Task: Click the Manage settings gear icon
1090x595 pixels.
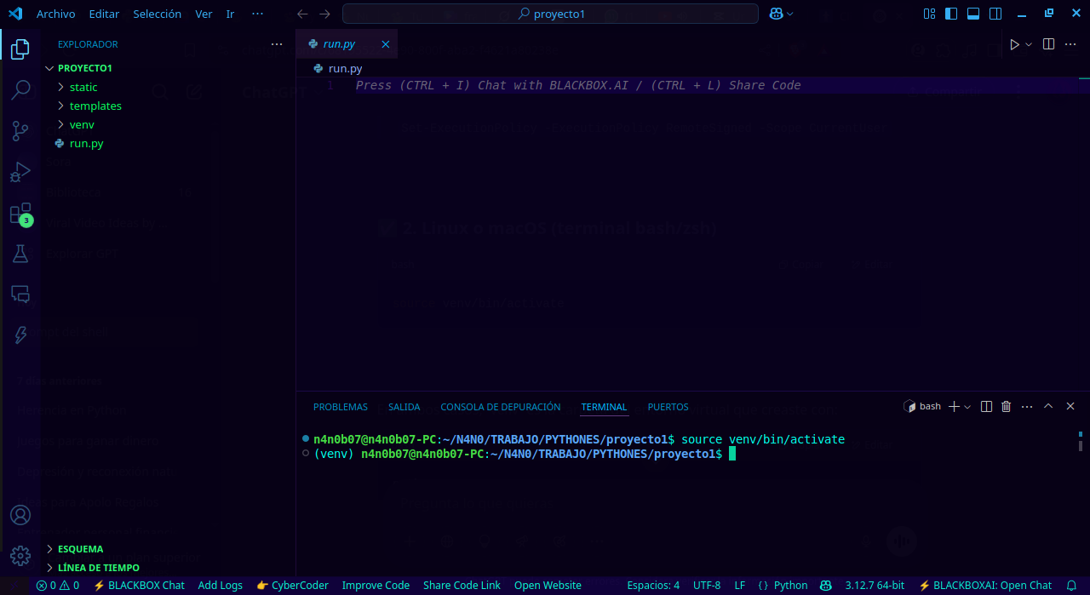Action: click(x=20, y=556)
